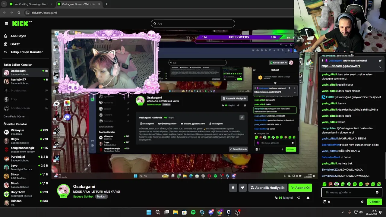Show hidden system tray icons
The image size is (386, 217).
[x=343, y=212]
